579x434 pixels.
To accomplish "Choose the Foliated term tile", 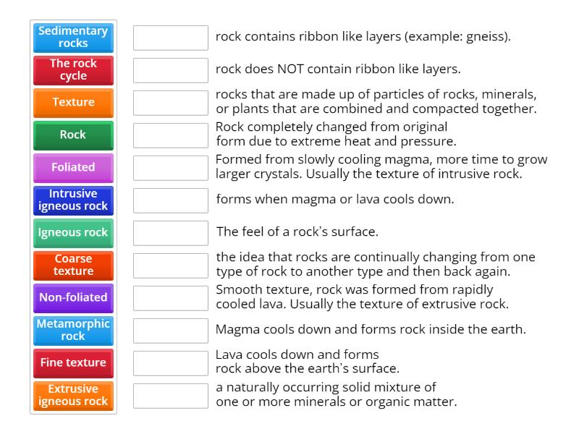I will pyautogui.click(x=72, y=168).
